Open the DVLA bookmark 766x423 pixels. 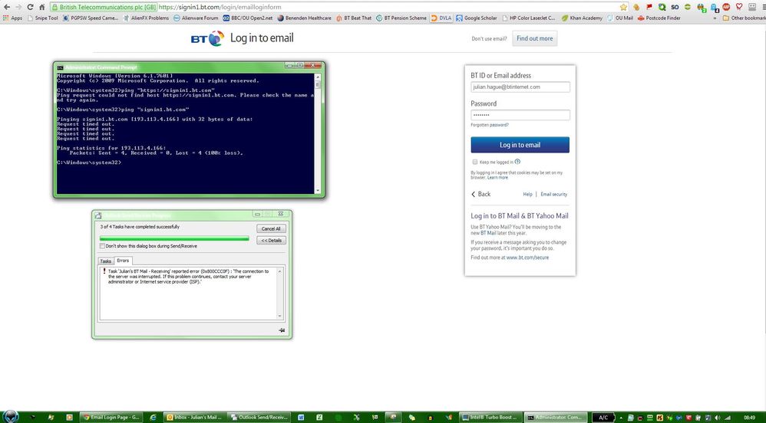point(441,18)
